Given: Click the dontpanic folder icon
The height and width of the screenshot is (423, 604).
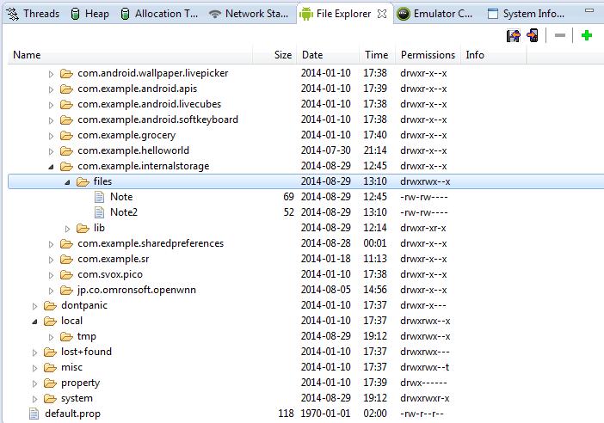Looking at the screenshot, I should [x=50, y=305].
